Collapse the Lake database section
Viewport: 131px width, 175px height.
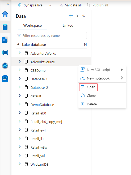(18, 45)
